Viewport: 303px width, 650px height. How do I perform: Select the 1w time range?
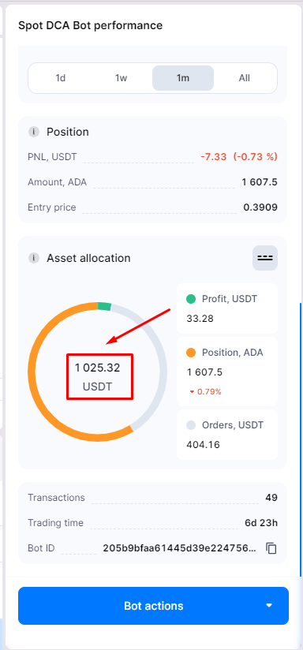pos(121,78)
